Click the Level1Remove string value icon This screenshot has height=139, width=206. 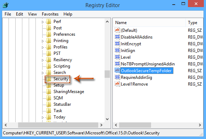(117, 84)
